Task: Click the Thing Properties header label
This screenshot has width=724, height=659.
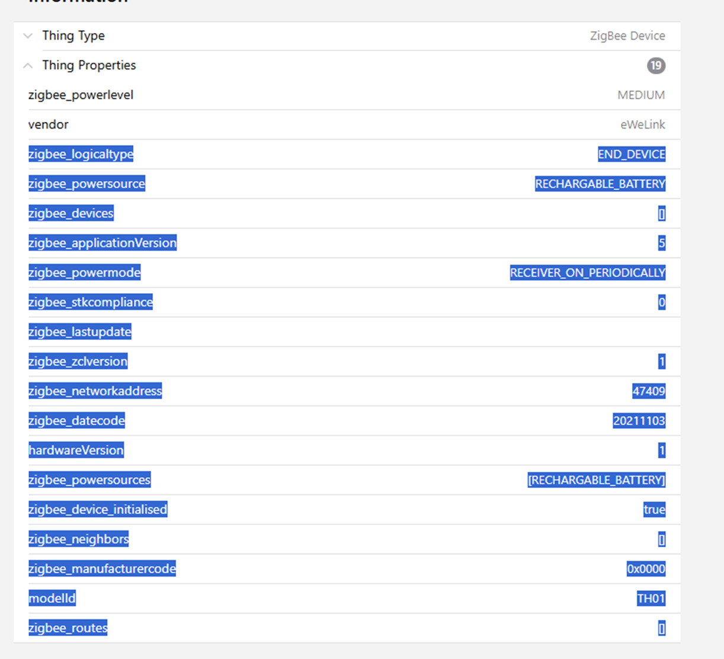Action: (x=89, y=65)
